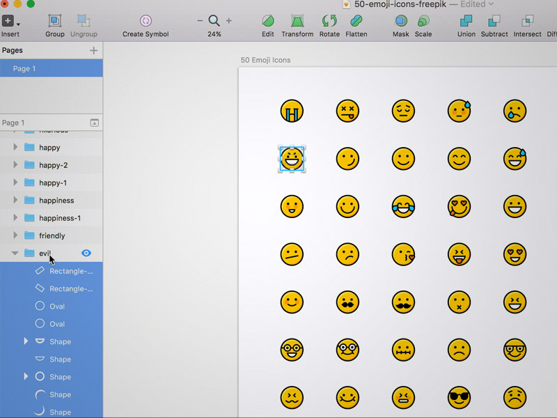This screenshot has width=557, height=418.
Task: Select the kissing emoji with a heart
Action: (x=403, y=254)
